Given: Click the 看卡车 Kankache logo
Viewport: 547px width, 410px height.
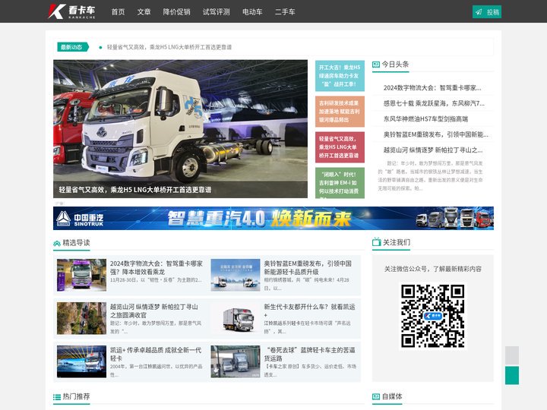Looking at the screenshot, I should (71, 11).
